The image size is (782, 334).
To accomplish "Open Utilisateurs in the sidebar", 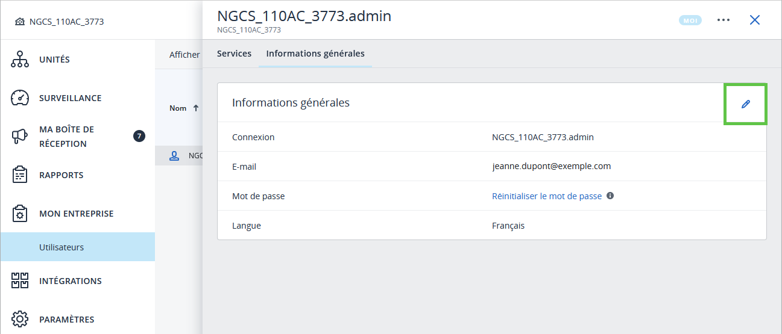I will (x=61, y=247).
